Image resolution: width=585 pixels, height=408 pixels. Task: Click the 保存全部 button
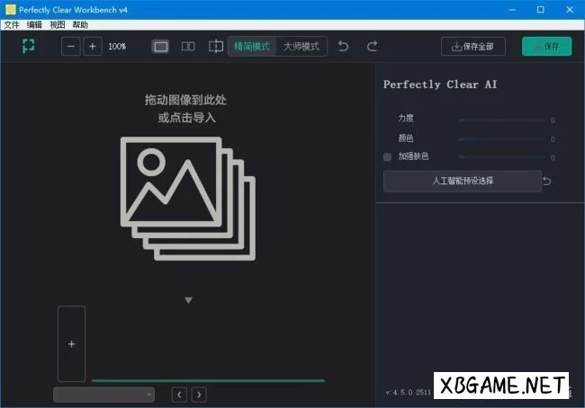click(x=473, y=47)
